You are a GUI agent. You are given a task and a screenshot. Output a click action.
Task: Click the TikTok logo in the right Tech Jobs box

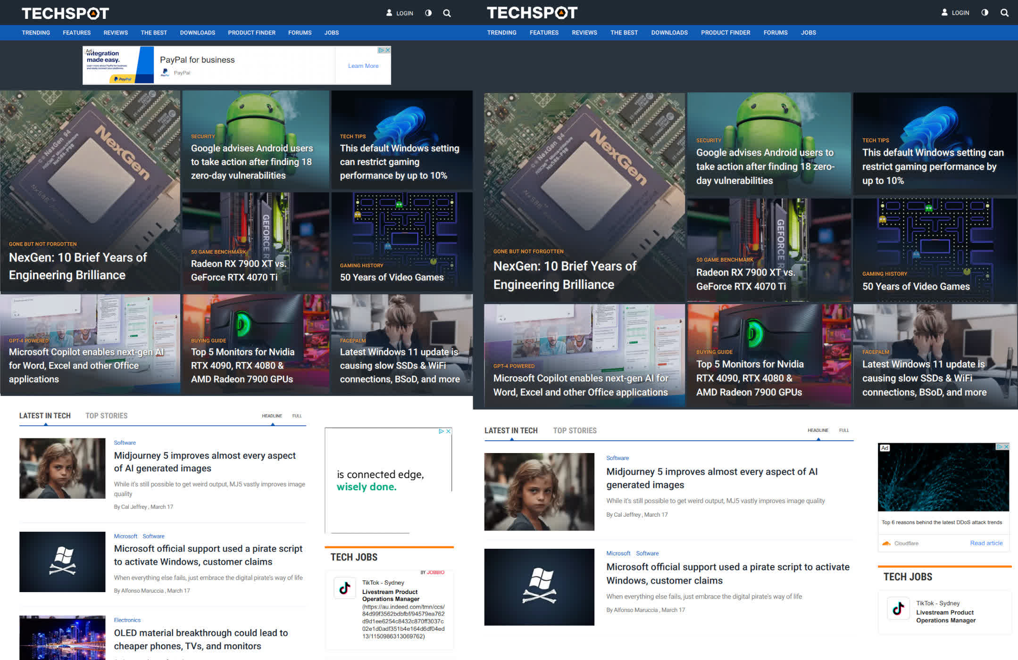click(898, 608)
